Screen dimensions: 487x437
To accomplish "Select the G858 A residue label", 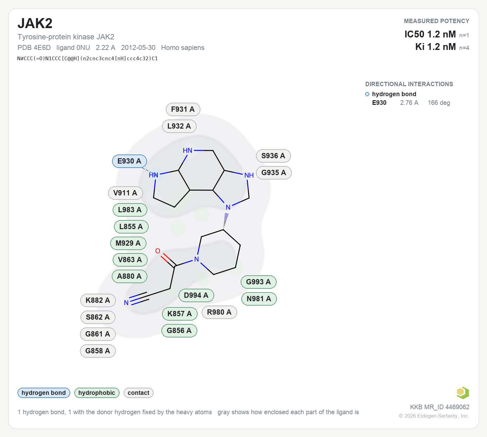I will click(x=98, y=351).
